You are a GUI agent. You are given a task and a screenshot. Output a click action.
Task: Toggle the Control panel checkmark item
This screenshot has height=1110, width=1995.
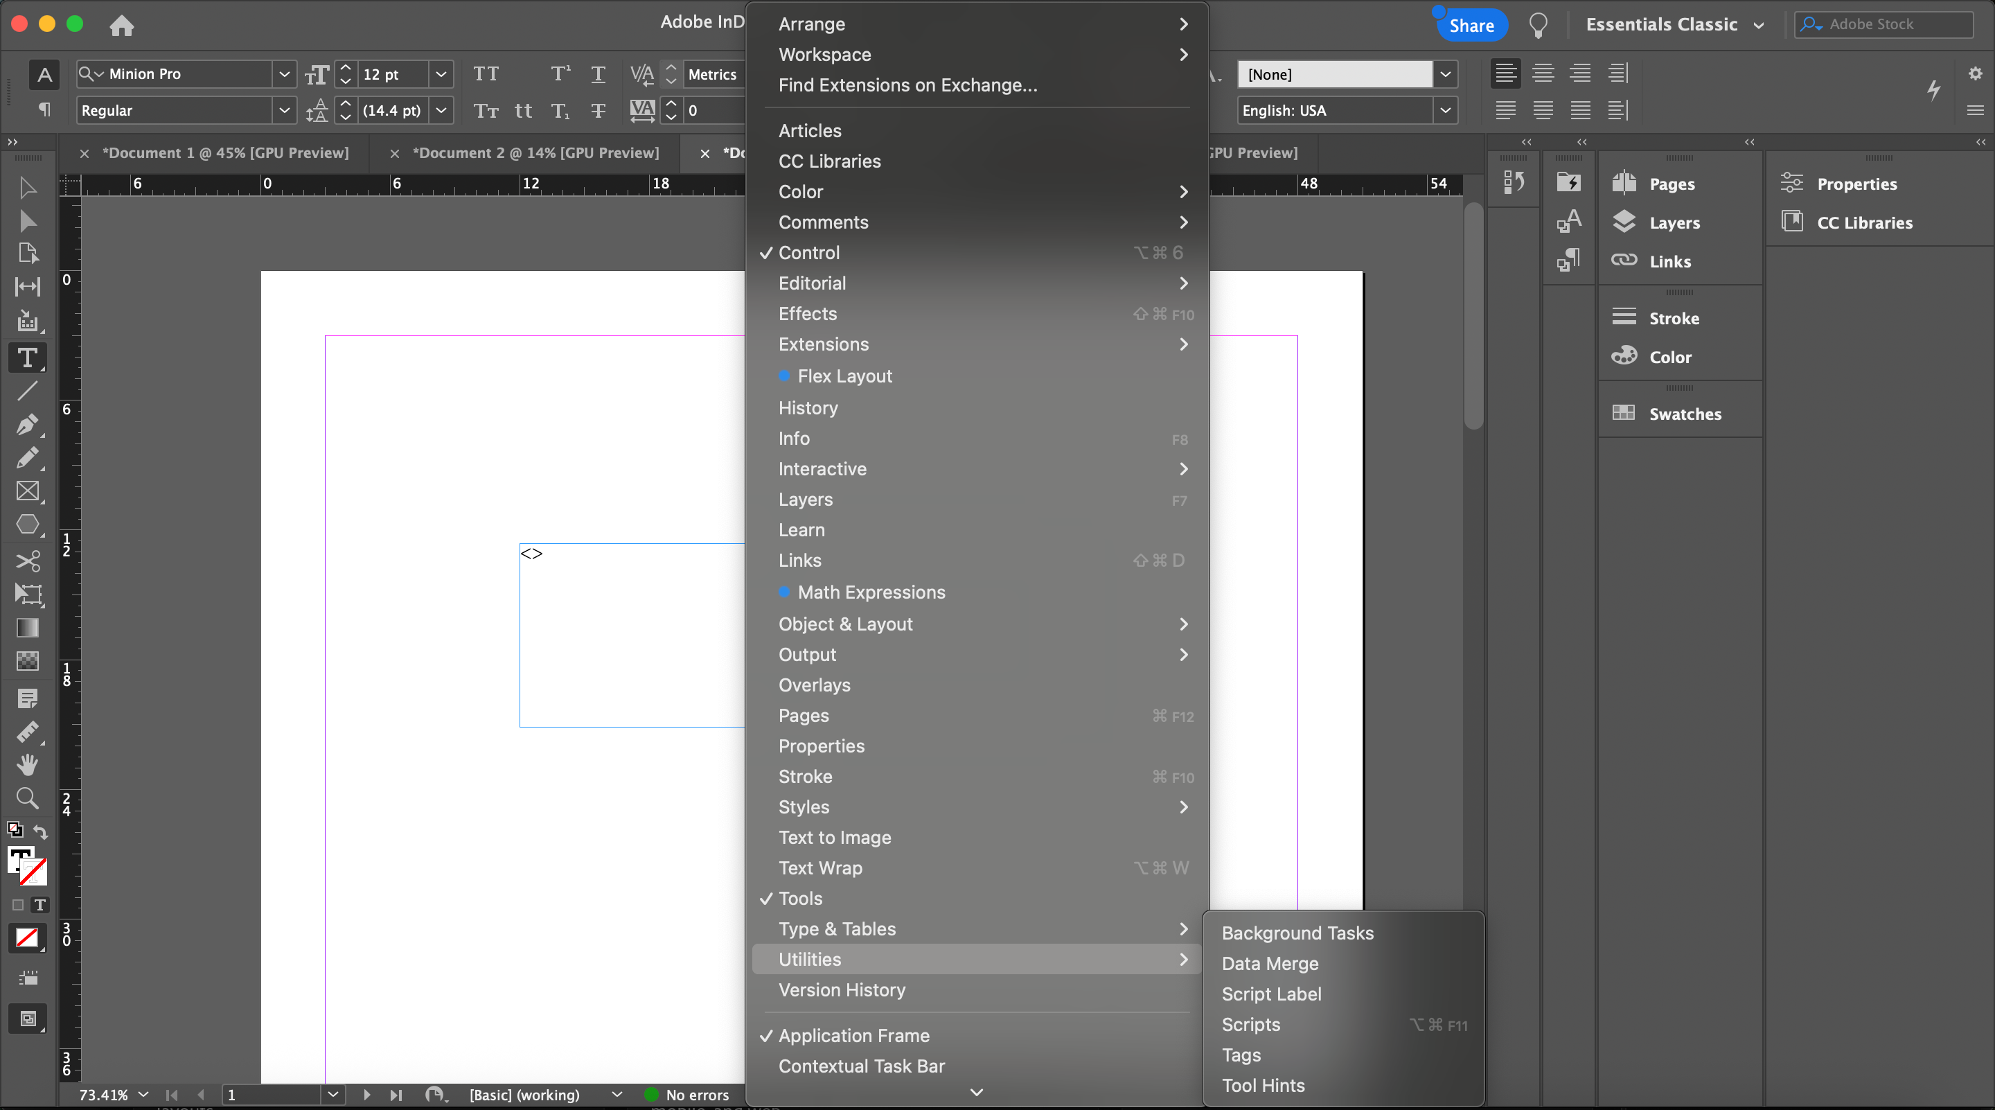(x=808, y=252)
